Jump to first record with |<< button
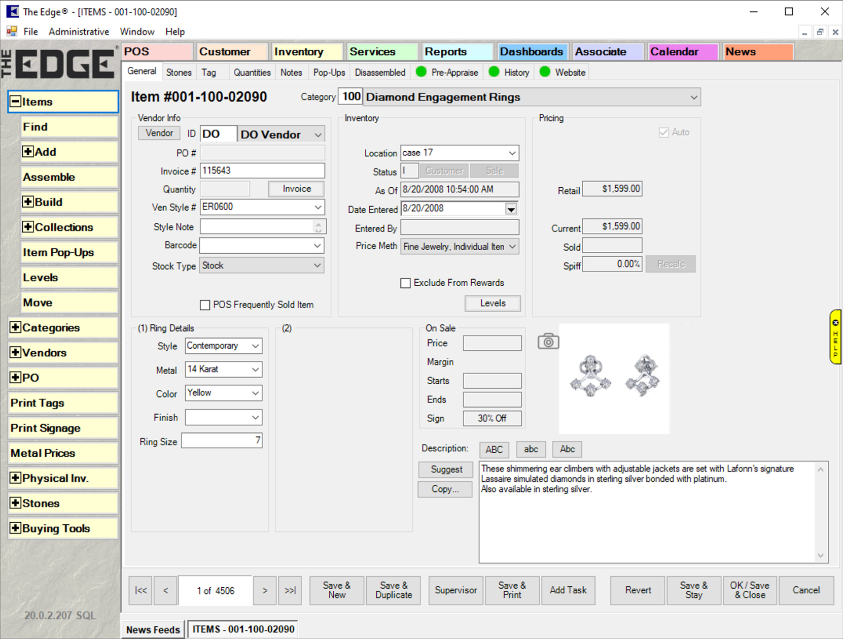Viewport: 843px width, 639px height. tap(140, 590)
